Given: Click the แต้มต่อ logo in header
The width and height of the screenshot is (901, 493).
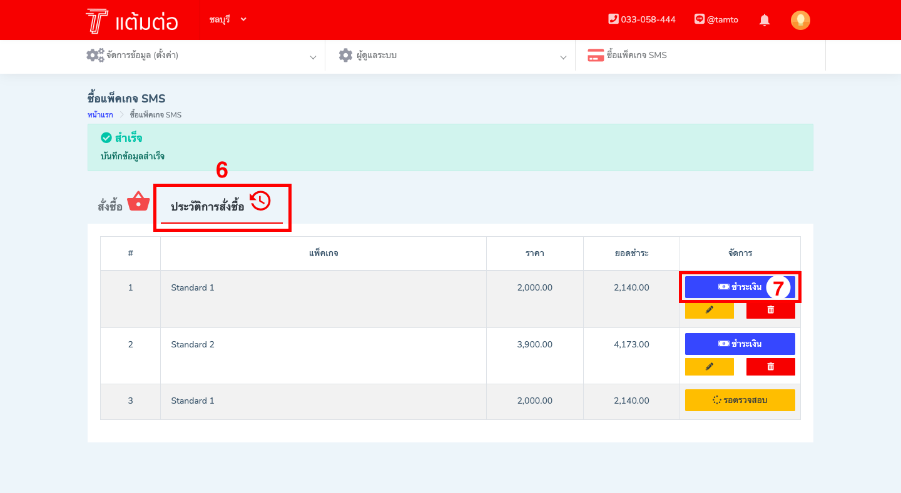Looking at the screenshot, I should click(x=132, y=21).
